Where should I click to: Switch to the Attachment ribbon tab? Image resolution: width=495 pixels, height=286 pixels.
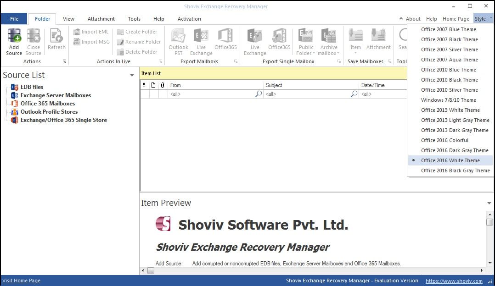point(101,19)
